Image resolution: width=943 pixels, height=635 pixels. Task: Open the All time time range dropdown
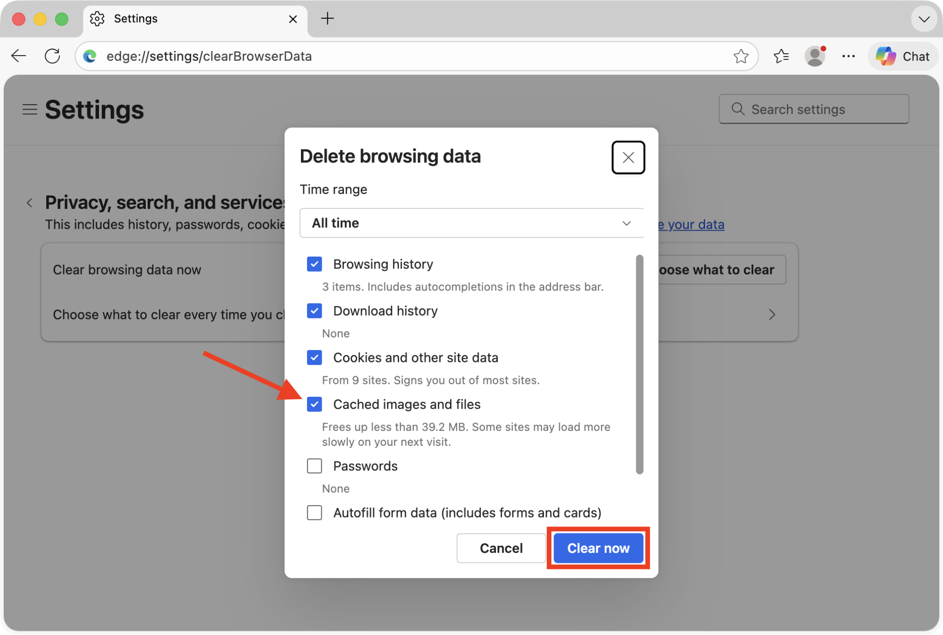[x=471, y=223]
